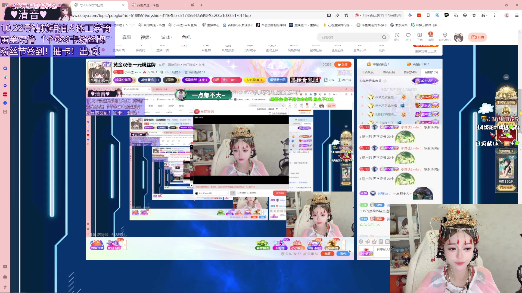Open the browser reader mode book icon
The width and height of the screenshot is (522, 293).
[329, 15]
